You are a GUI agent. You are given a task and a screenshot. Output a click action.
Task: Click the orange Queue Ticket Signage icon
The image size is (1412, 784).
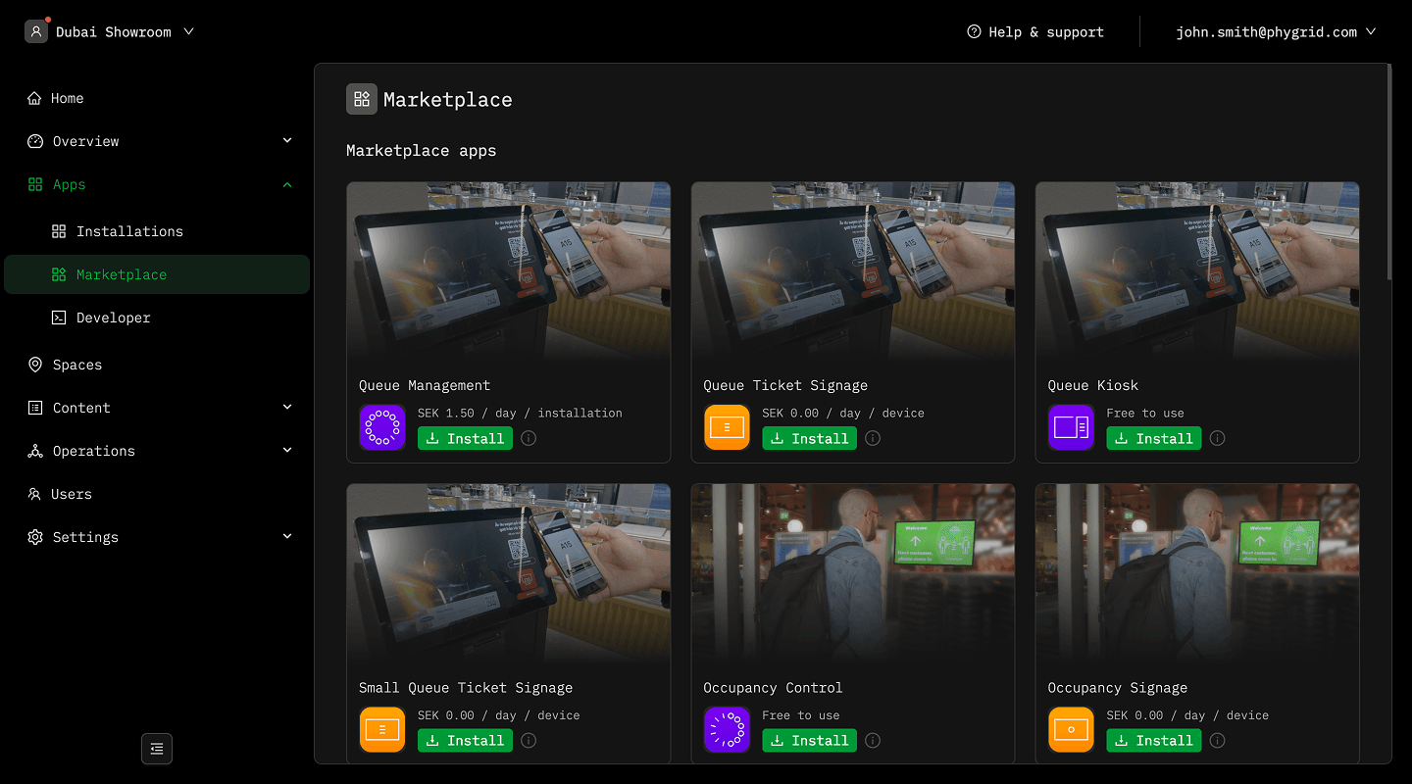click(727, 427)
